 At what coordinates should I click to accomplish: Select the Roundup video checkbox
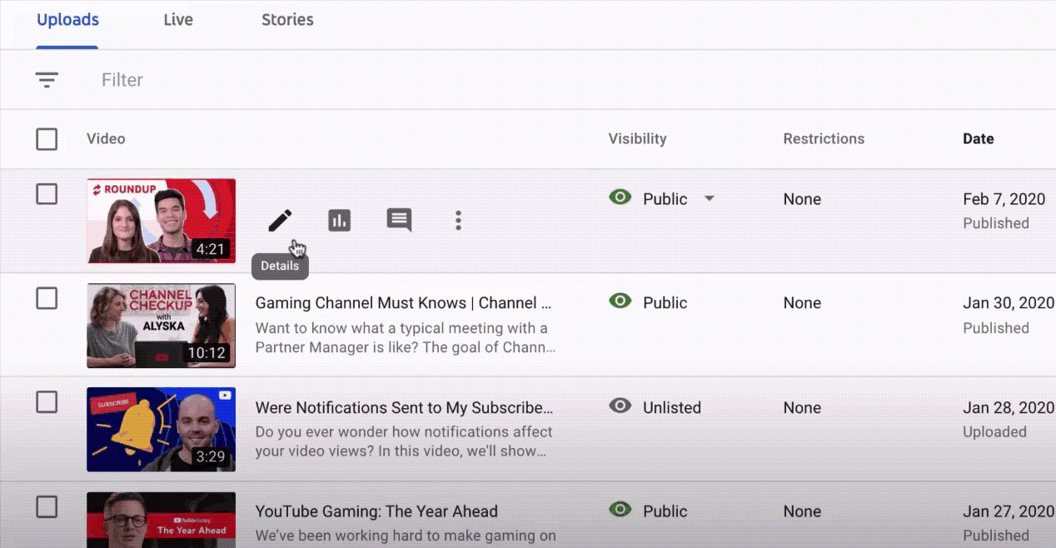[47, 194]
